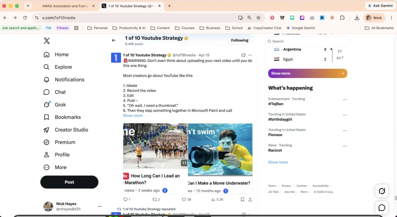The width and height of the screenshot is (397, 217).
Task: Open the tab search dropdown
Action: pos(28,6)
